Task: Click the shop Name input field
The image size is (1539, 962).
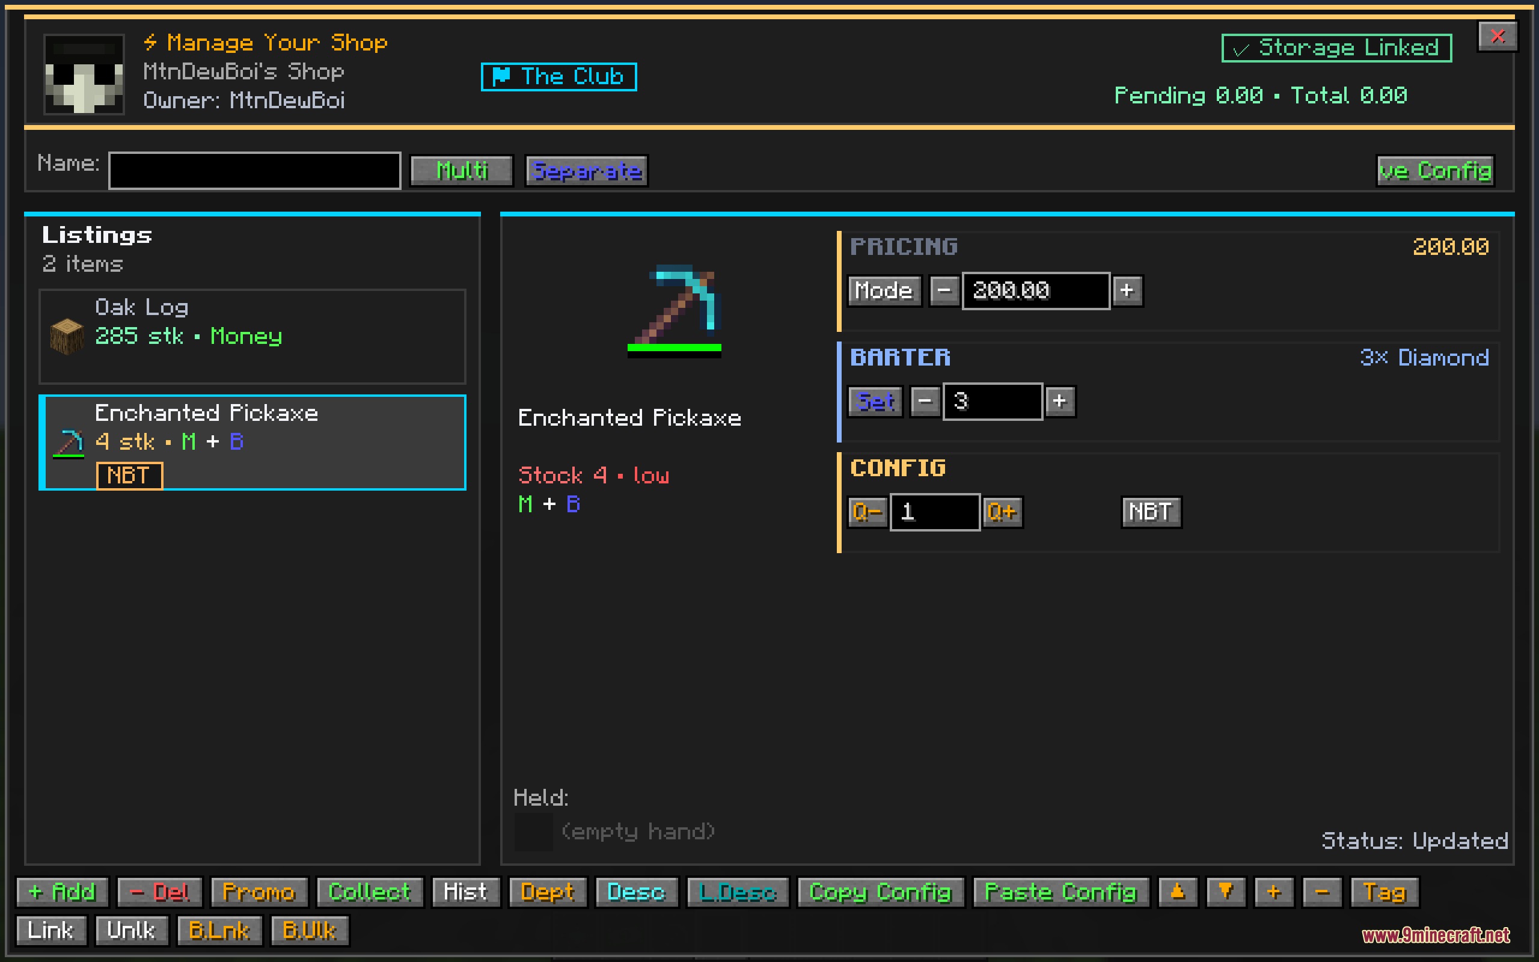Action: click(x=254, y=171)
